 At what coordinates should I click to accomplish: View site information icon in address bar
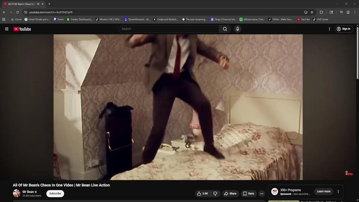point(26,12)
